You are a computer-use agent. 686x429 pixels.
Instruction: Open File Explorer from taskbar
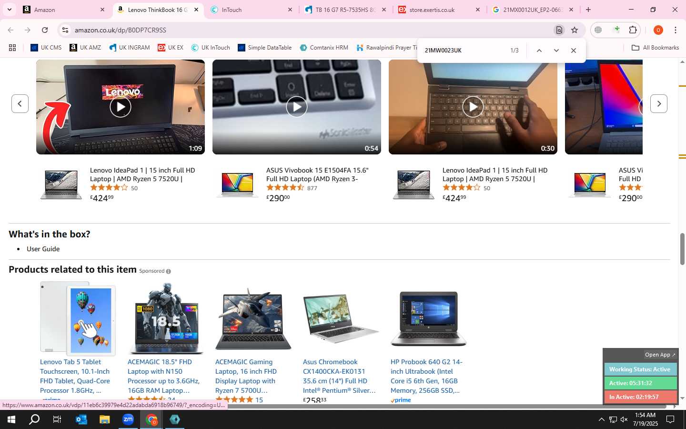pos(104,419)
